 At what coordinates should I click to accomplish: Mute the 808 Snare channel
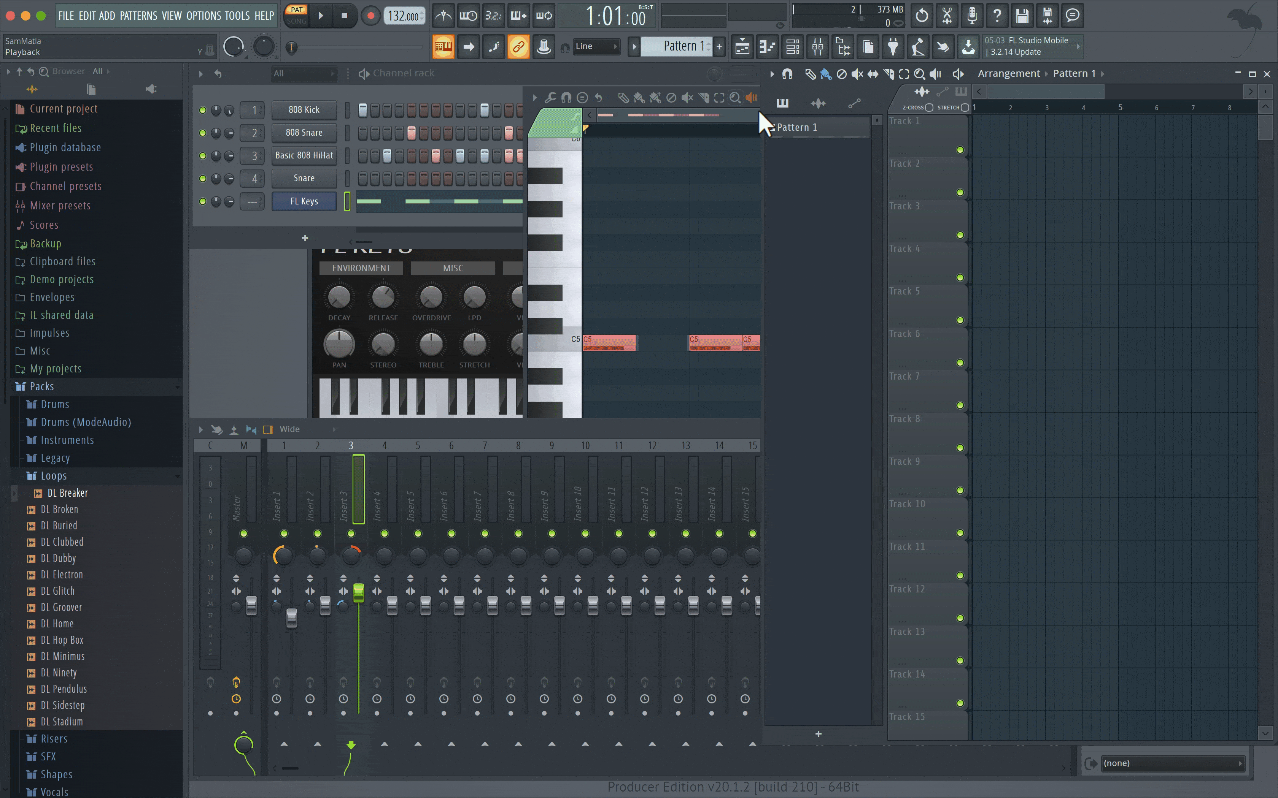click(202, 133)
